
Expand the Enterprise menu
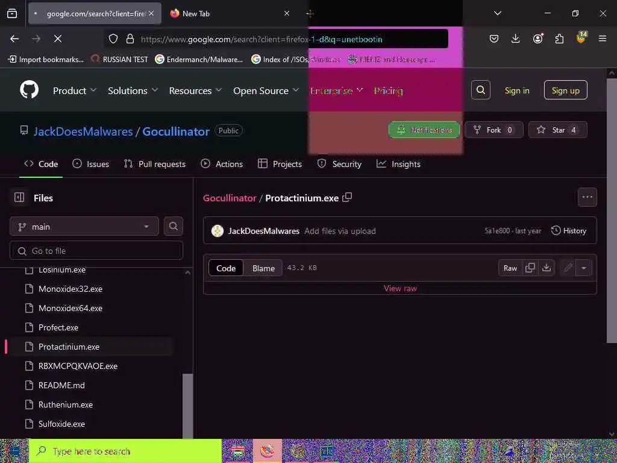336,90
